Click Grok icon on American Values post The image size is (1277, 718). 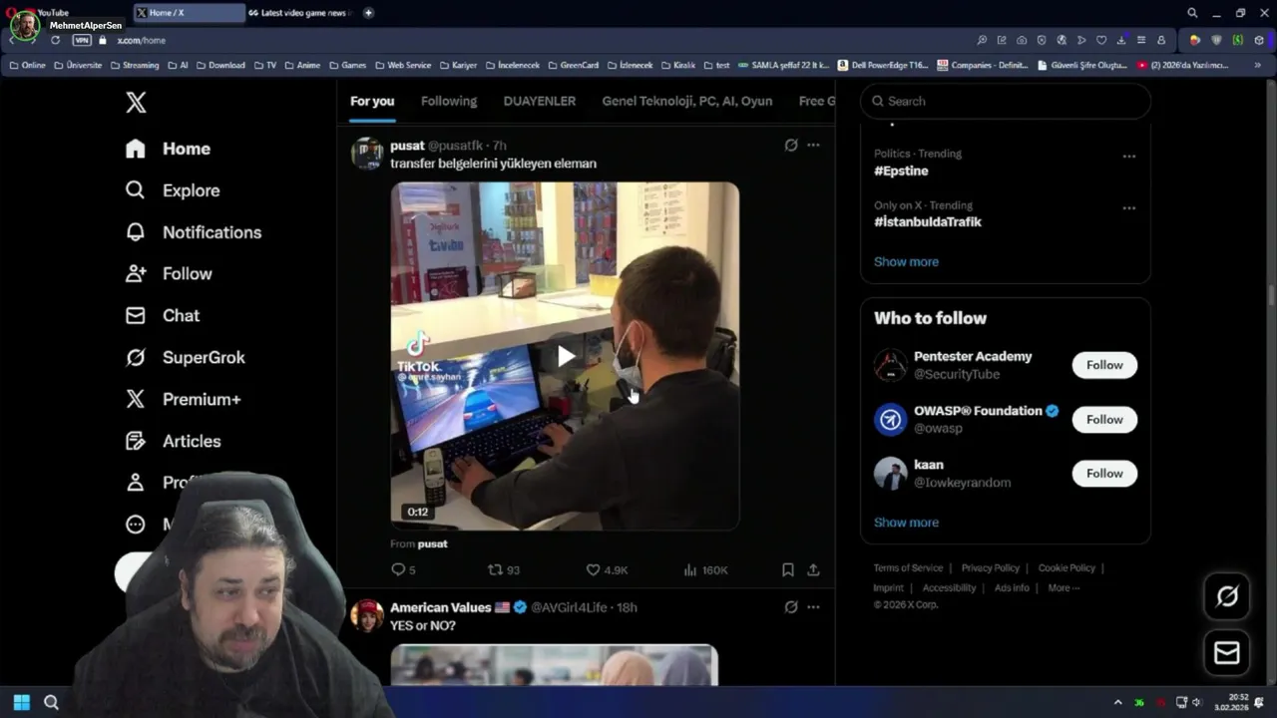tap(791, 607)
